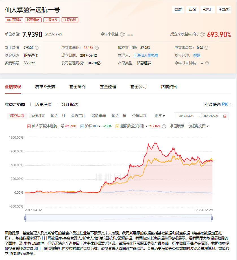Viewport: 237px width, 260px height.
Task: Select the 最近一年 time range
Action: pyautogui.click(x=119, y=116)
